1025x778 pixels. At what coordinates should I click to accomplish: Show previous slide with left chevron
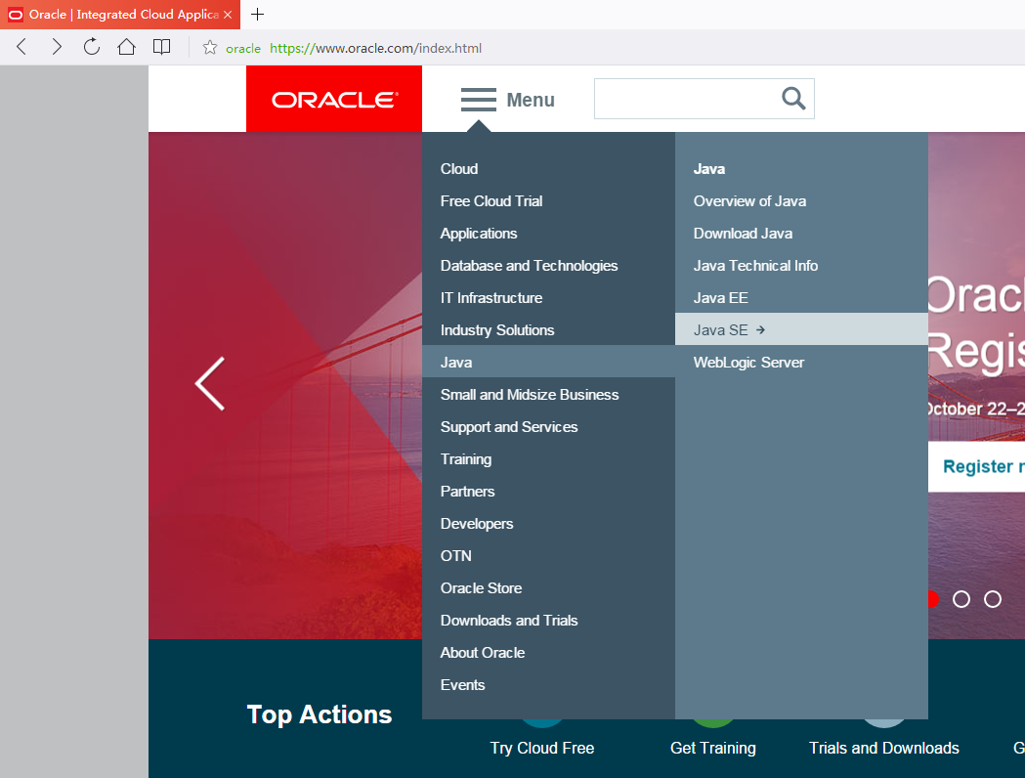click(210, 383)
